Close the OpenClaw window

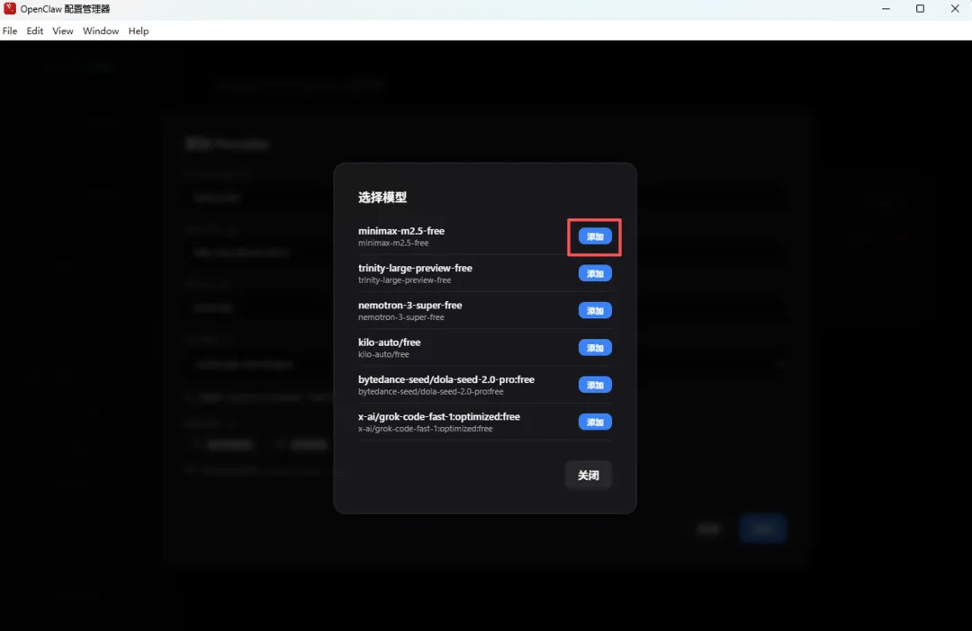tap(955, 9)
